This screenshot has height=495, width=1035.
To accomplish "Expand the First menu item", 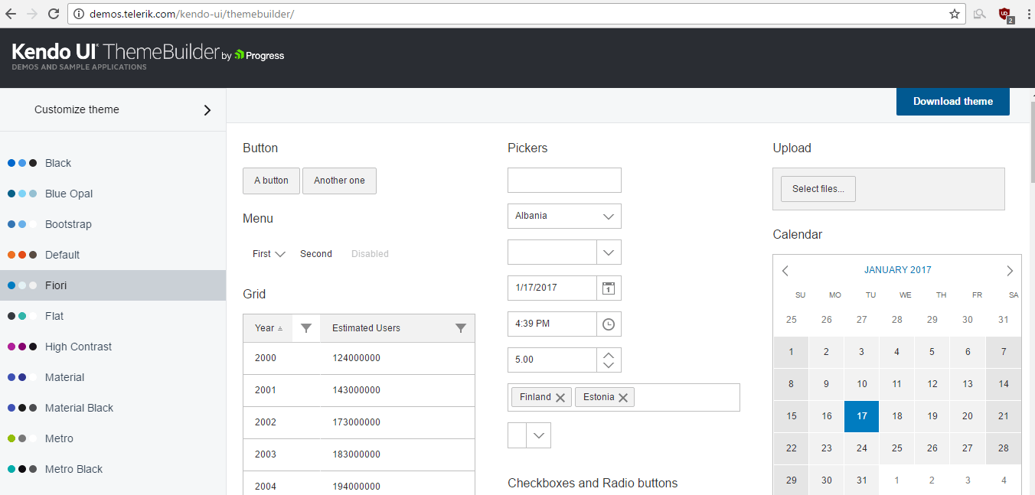I will (x=269, y=254).
